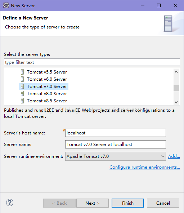Open the help question mark icon
184x213 pixels.
coord(10,203)
